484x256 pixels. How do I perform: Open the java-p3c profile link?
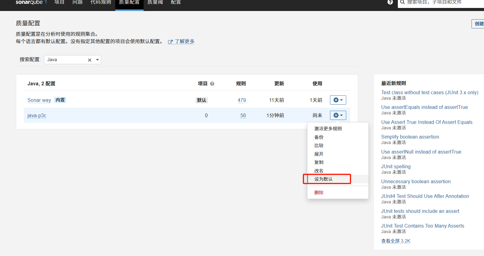(x=37, y=115)
